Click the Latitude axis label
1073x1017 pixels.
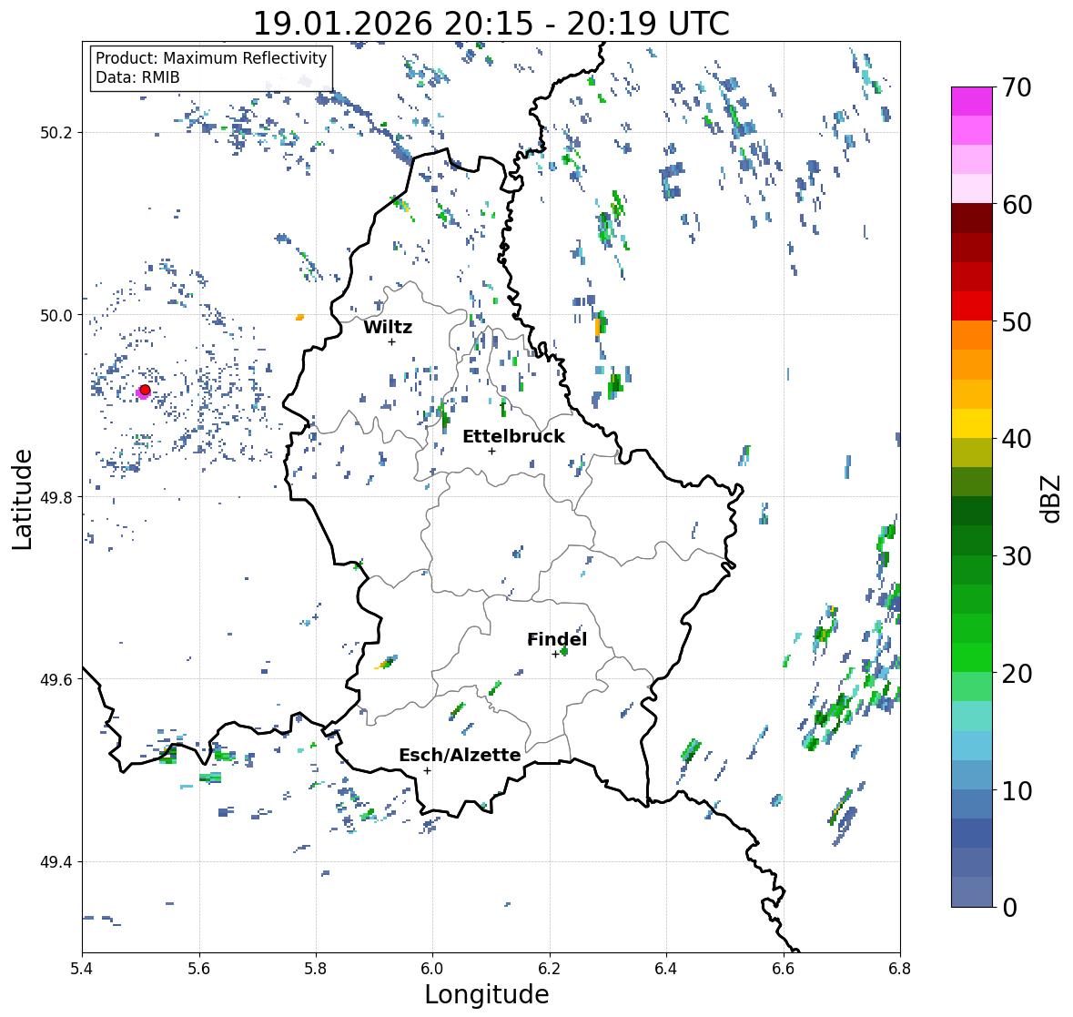point(22,499)
